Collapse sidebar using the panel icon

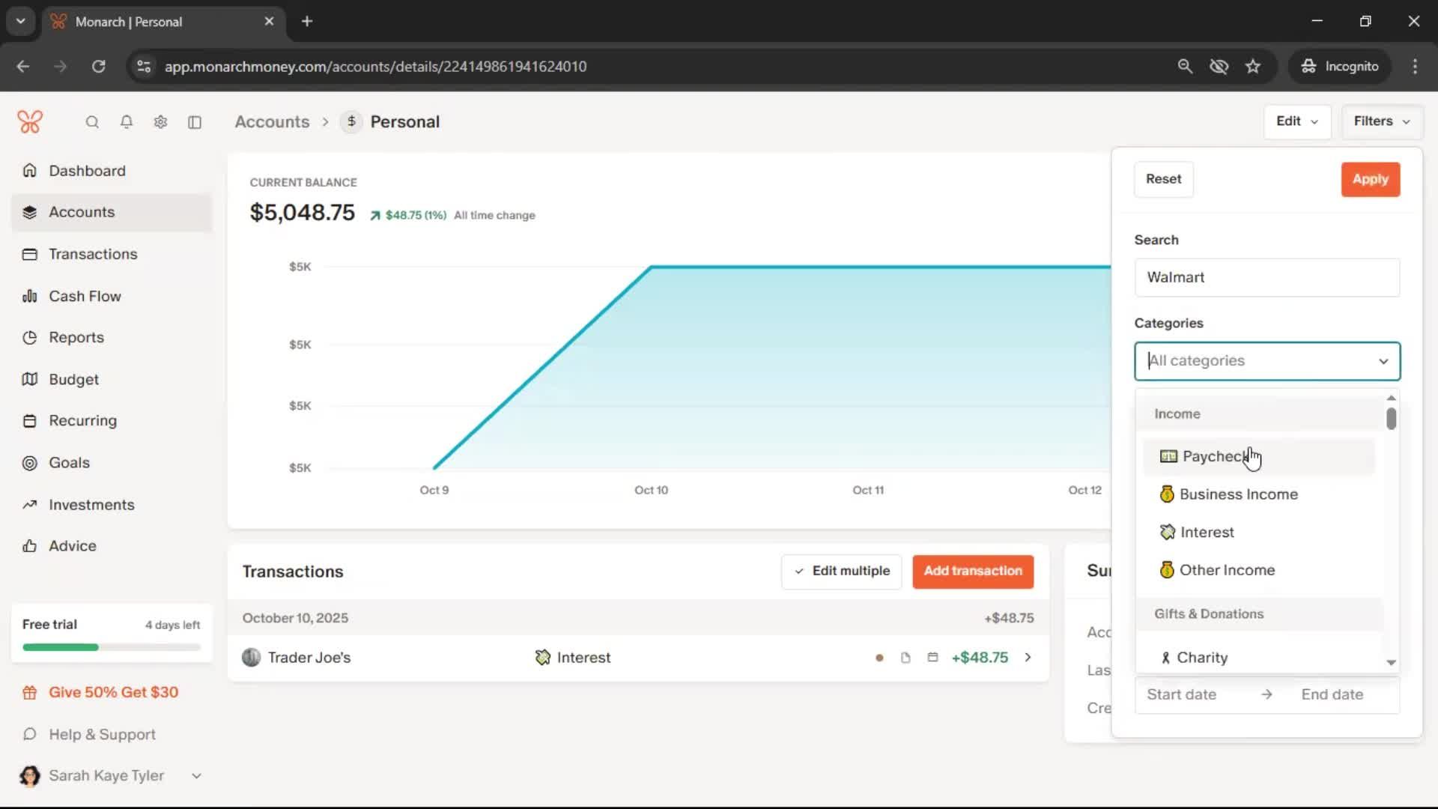click(195, 122)
